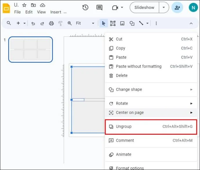Open the Google Slides home logo
200x170 pixels.
click(6, 8)
